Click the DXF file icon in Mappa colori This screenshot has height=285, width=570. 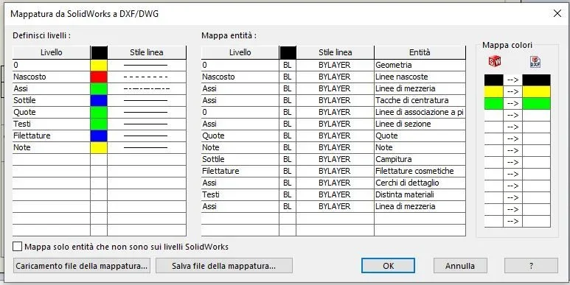pyautogui.click(x=535, y=62)
